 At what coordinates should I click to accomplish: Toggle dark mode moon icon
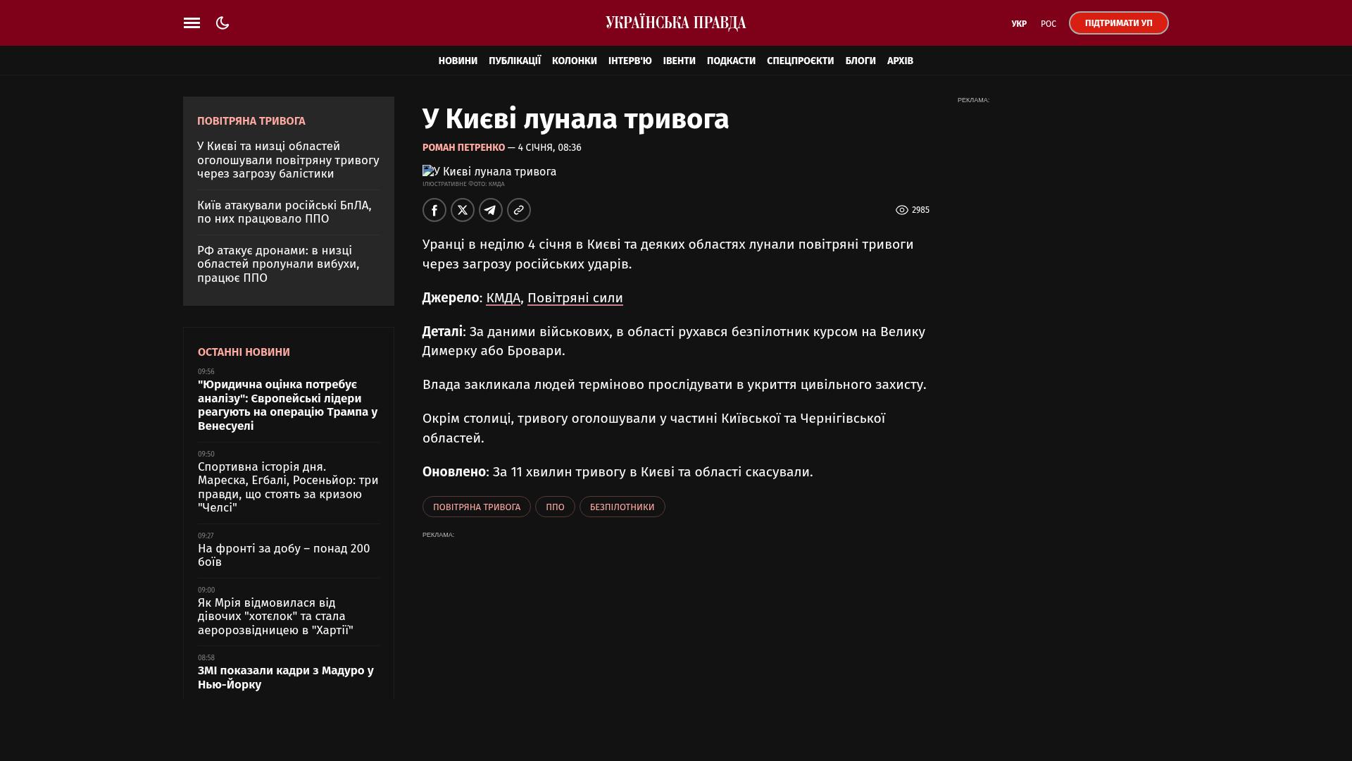[223, 23]
